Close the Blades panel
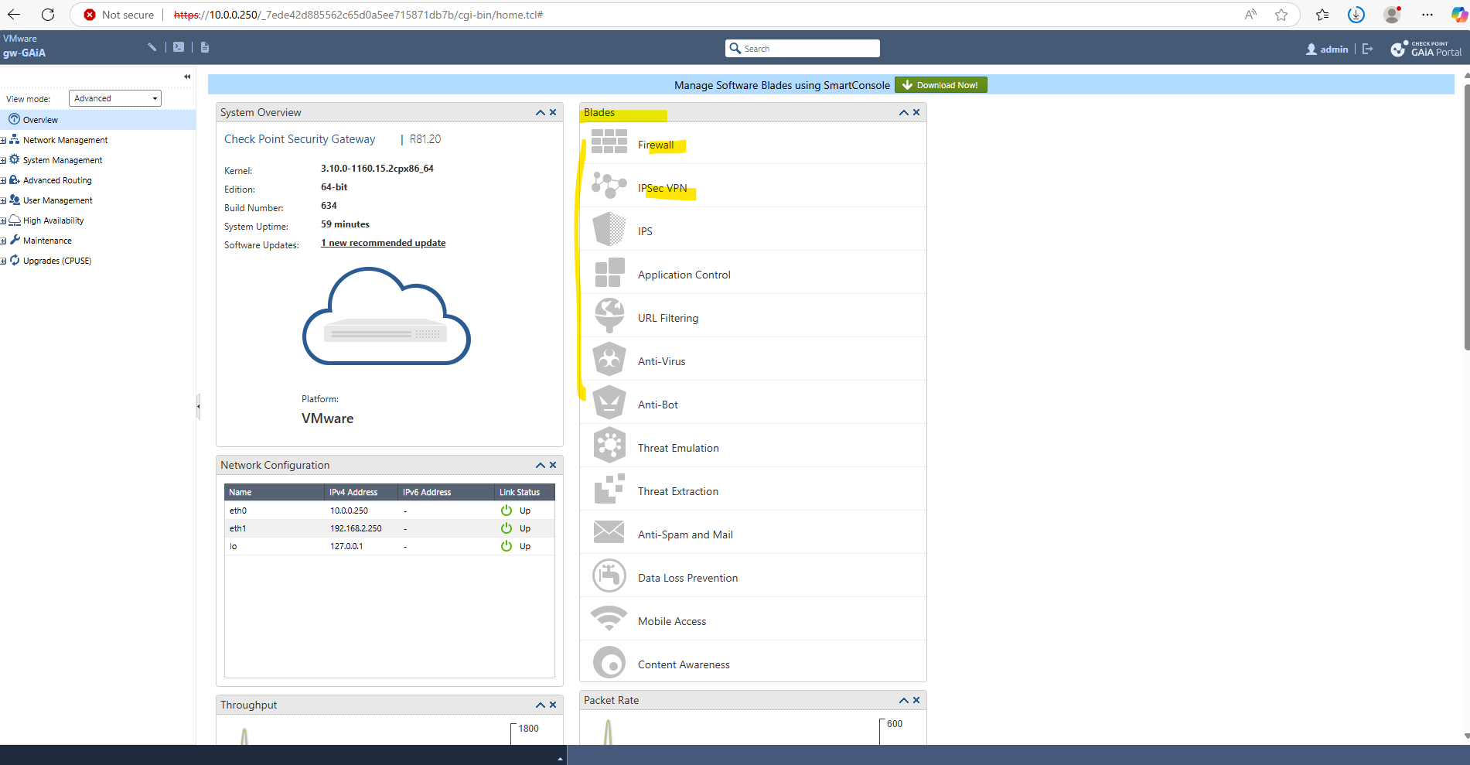The width and height of the screenshot is (1470, 765). coord(916,113)
